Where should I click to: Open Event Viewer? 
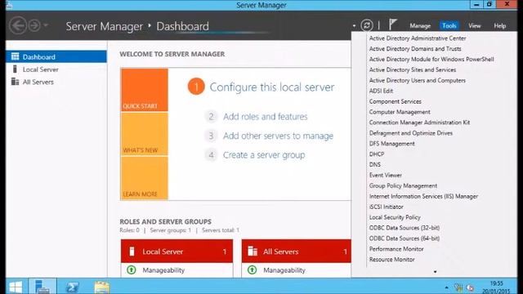pos(385,175)
